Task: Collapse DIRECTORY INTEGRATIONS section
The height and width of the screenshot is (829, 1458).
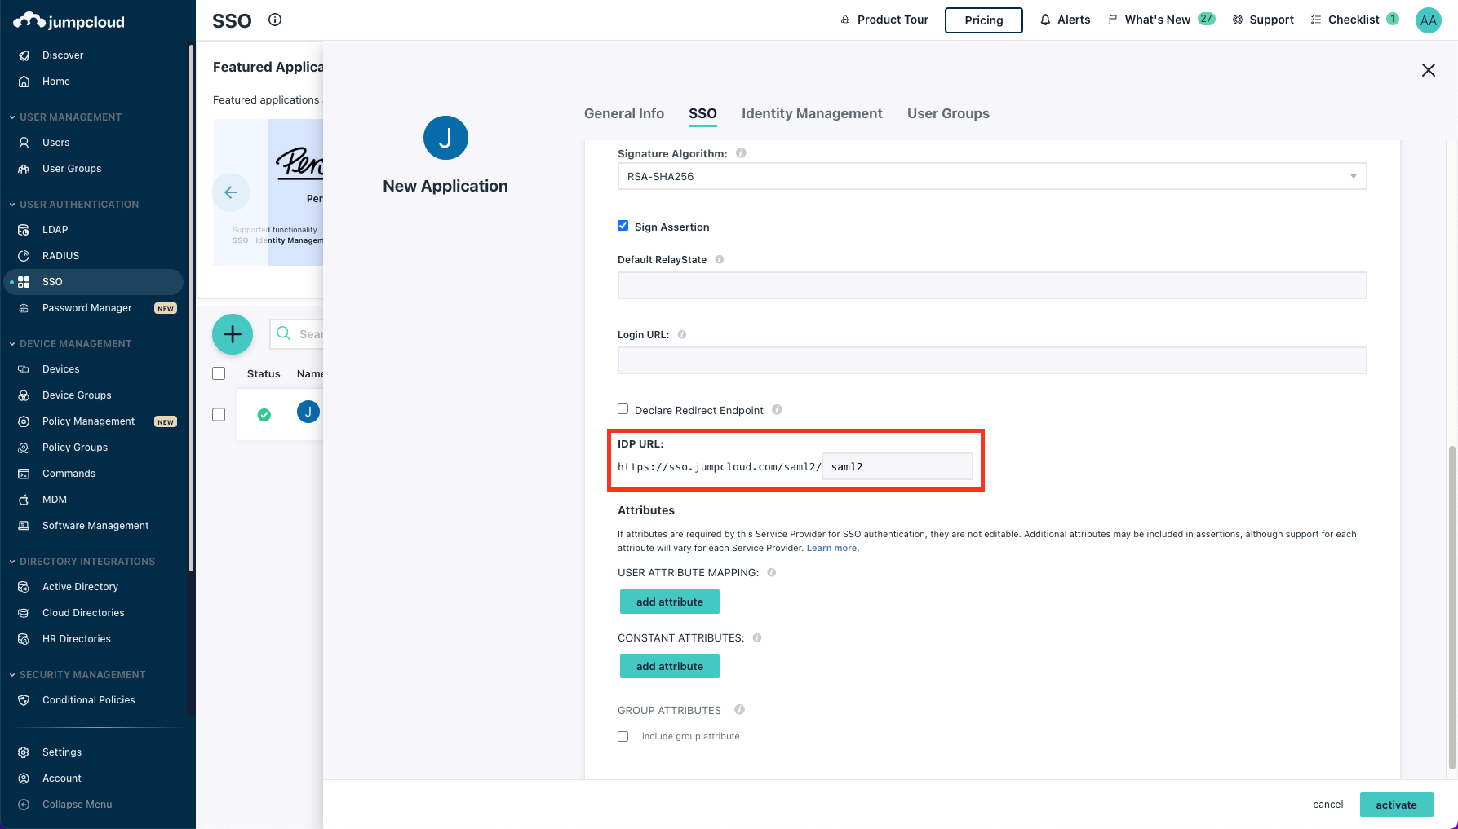Action: (82, 562)
